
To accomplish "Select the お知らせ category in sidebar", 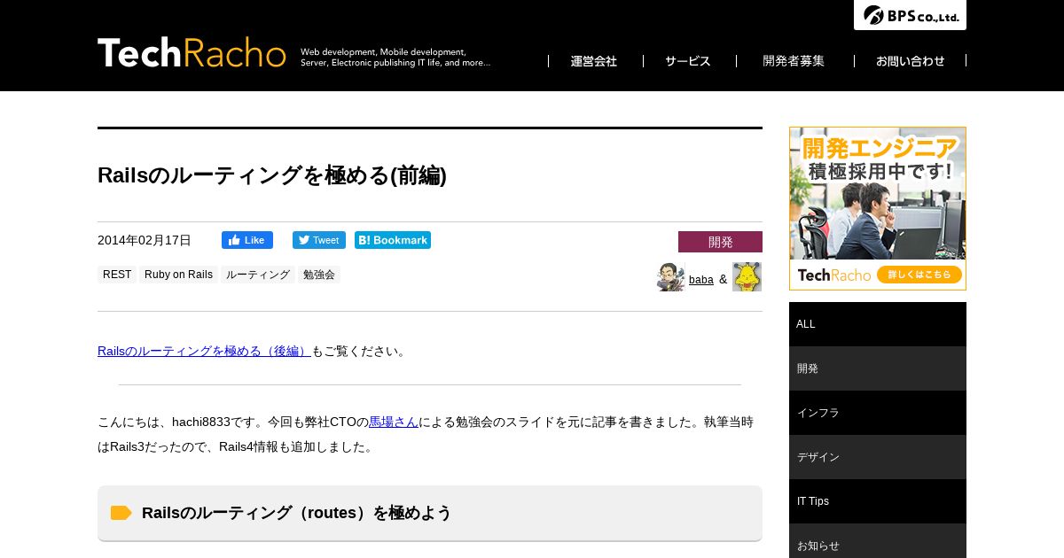I will [x=878, y=541].
